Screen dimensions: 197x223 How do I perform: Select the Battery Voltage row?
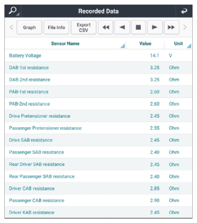click(98, 56)
